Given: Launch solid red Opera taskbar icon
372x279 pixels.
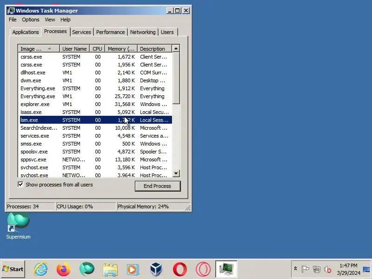Looking at the screenshot, I should point(180,269).
